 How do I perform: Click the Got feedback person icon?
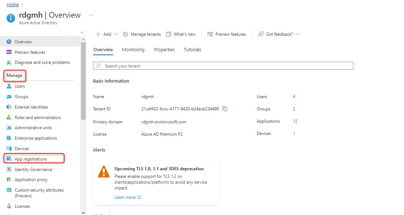click(x=261, y=34)
